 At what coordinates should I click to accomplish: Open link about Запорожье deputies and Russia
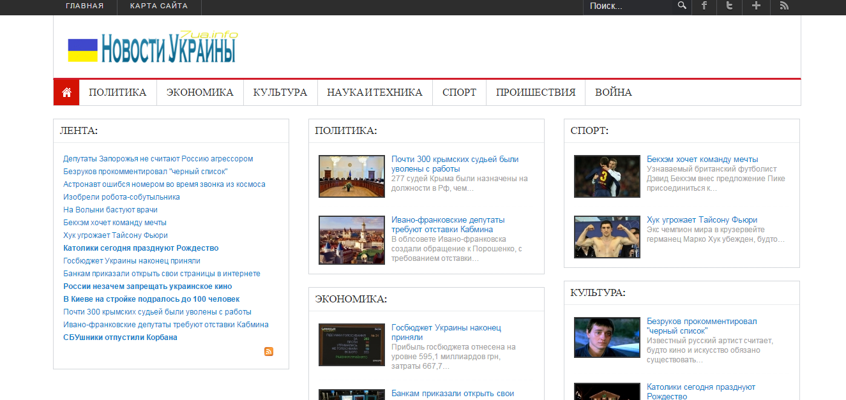click(158, 159)
